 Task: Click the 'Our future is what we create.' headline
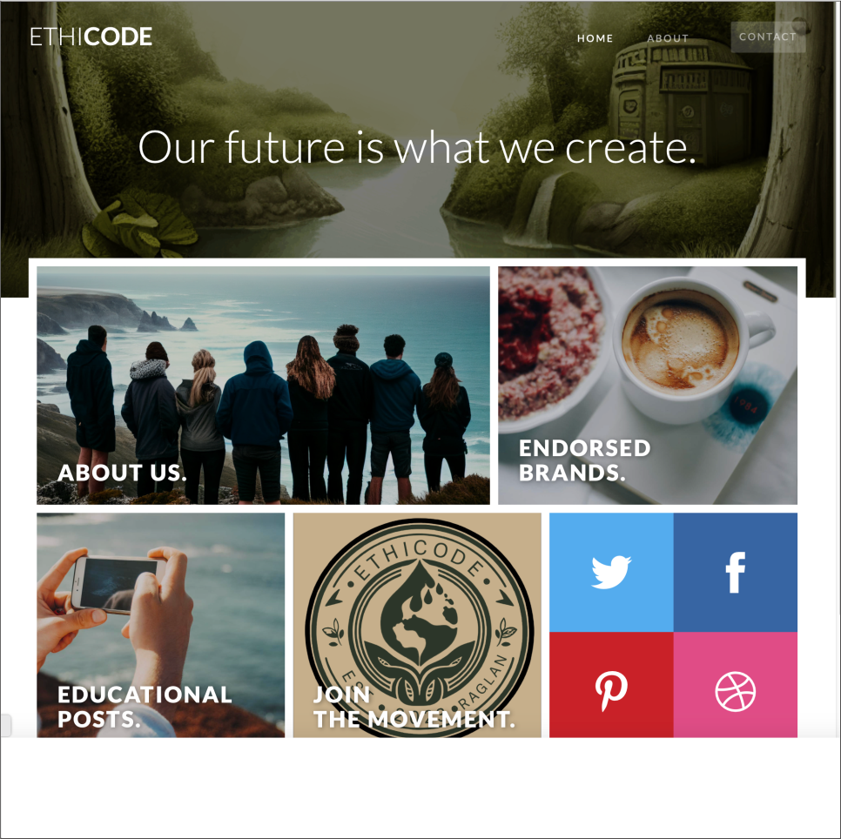(x=417, y=147)
